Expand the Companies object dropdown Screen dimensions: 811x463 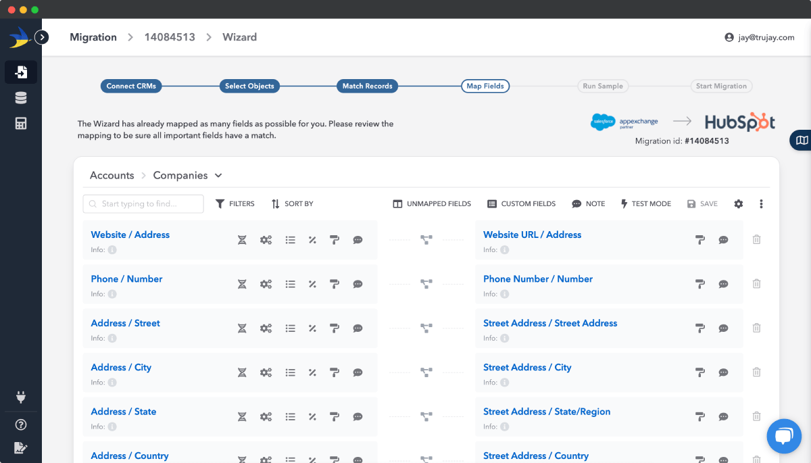pyautogui.click(x=218, y=176)
